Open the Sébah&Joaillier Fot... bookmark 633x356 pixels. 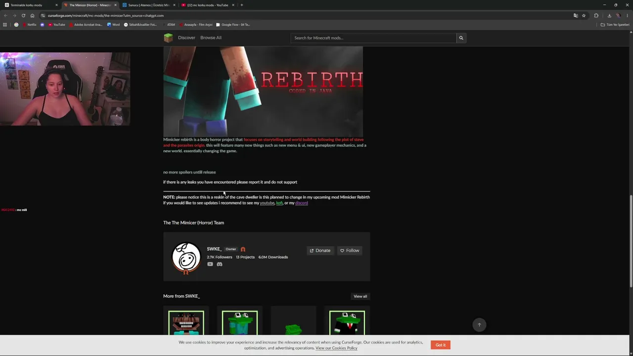pos(140,25)
